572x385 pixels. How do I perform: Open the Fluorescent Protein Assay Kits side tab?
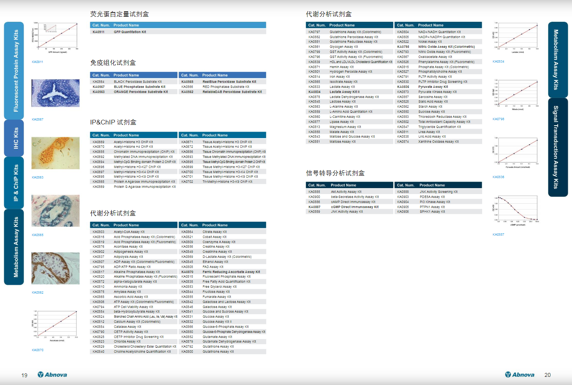pos(14,71)
